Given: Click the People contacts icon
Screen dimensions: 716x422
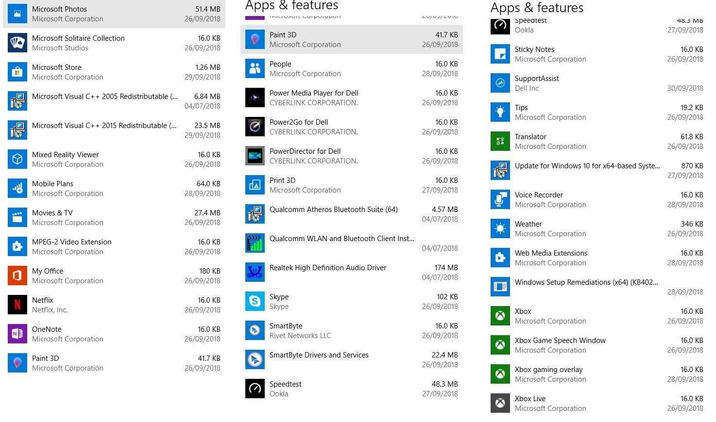Looking at the screenshot, I should [255, 68].
